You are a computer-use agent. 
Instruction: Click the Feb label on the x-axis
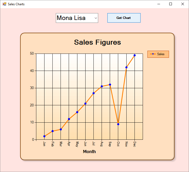(53, 144)
